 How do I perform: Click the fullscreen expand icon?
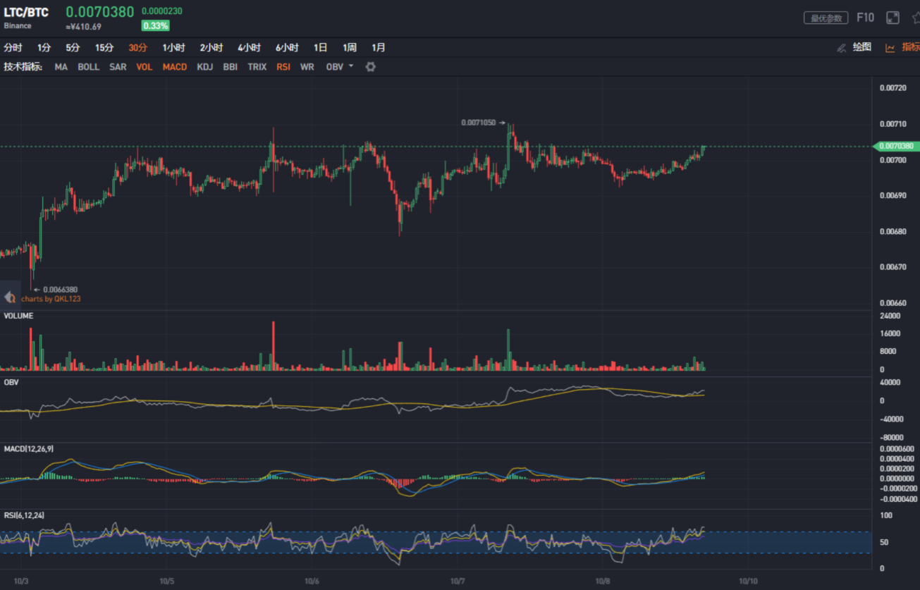(893, 18)
